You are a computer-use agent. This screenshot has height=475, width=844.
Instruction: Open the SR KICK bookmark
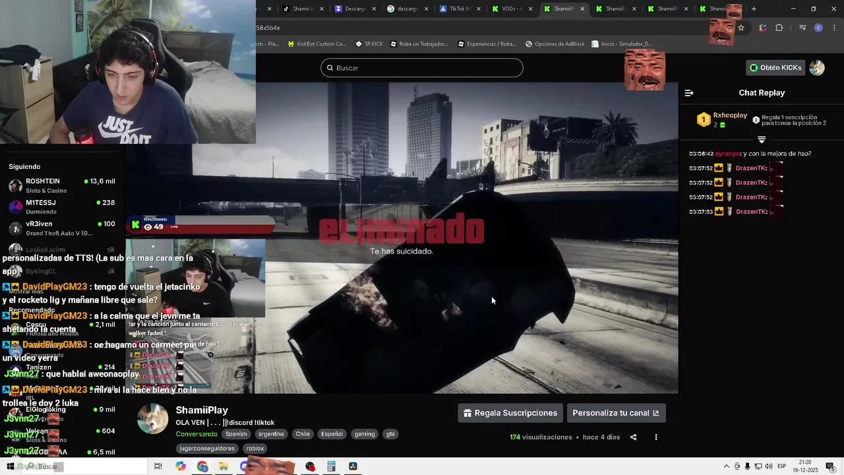(369, 44)
